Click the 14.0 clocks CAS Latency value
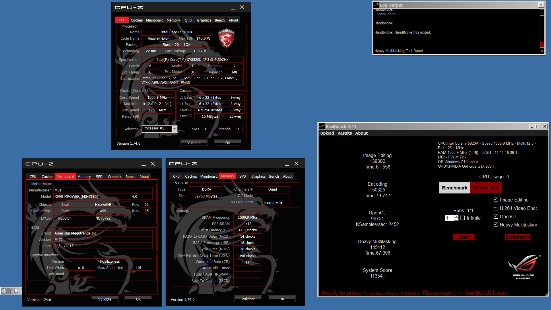Viewport: 551px width, 310px height. click(x=247, y=230)
